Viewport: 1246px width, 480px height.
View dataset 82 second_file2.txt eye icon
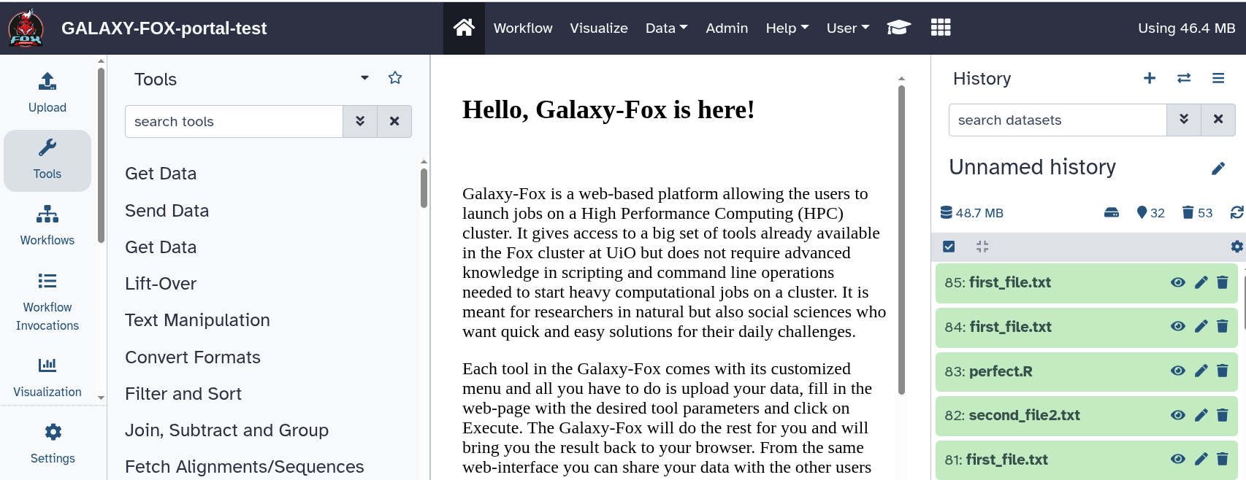(1178, 415)
